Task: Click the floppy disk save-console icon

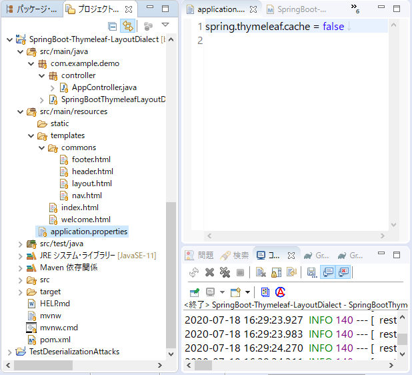Action: [312, 273]
